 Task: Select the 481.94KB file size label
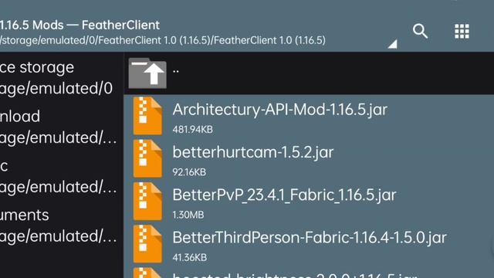[x=192, y=130]
